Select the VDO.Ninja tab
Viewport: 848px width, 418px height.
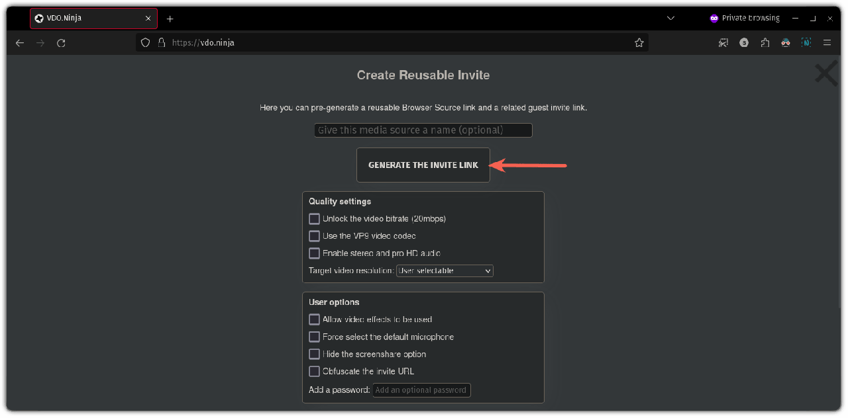86,19
